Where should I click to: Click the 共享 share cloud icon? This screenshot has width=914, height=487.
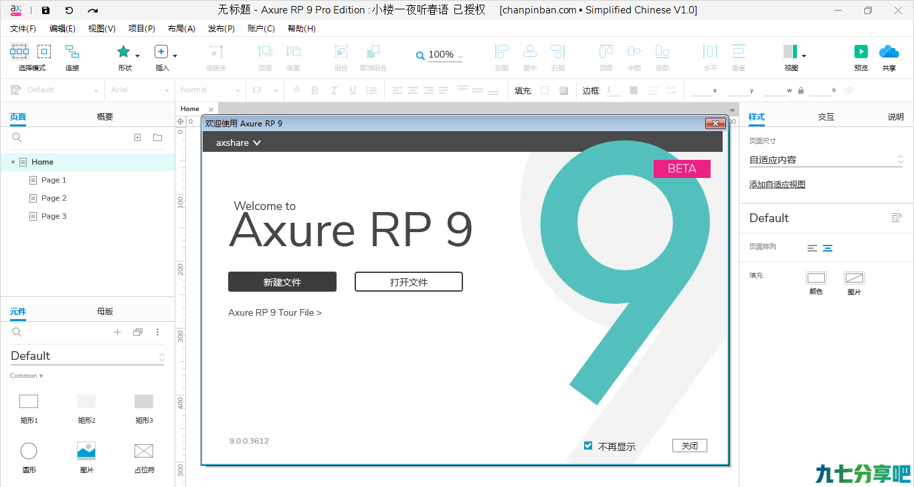(889, 52)
